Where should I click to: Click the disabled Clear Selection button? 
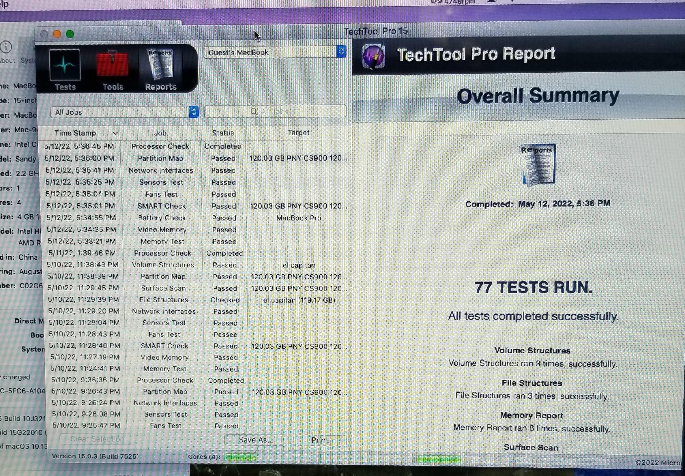tap(97, 439)
